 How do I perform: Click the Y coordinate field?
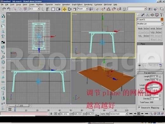[x=78, y=114]
